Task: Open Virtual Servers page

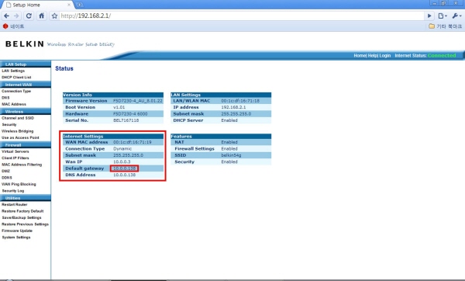Action: pos(15,151)
